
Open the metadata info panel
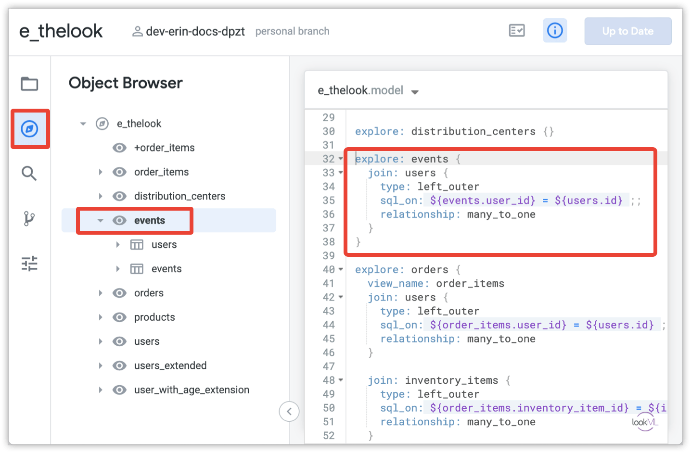[555, 30]
